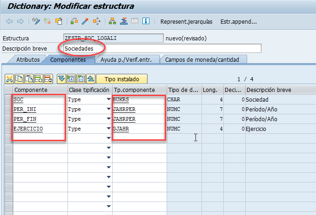
Task: Click Estr.append... button
Action: coord(239,22)
